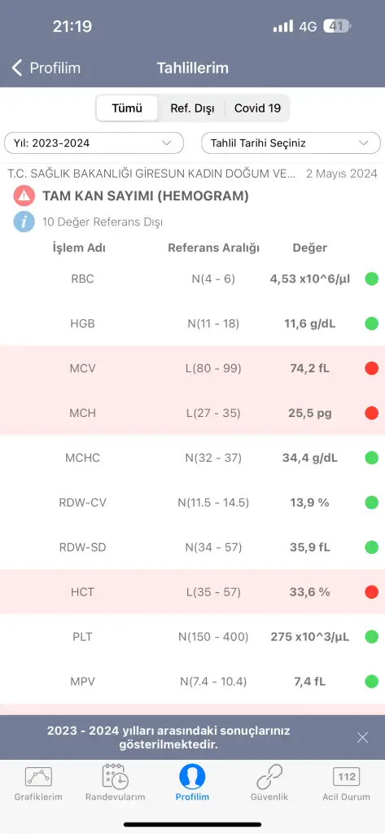This screenshot has width=385, height=834.
Task: Tap the Acil Durum 112 icon
Action: (x=346, y=777)
